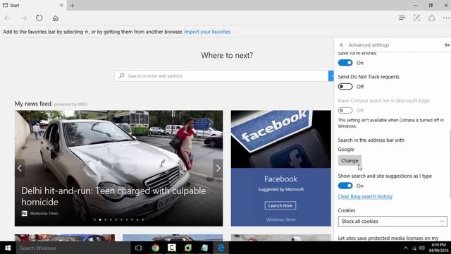
Task: Open the Windows Start menu button
Action: (x=8, y=248)
